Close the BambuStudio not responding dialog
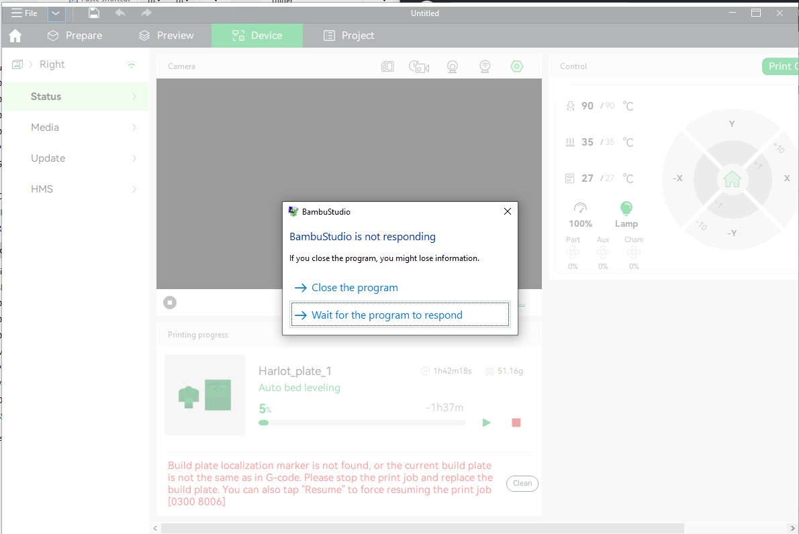The height and width of the screenshot is (534, 799). [x=508, y=211]
